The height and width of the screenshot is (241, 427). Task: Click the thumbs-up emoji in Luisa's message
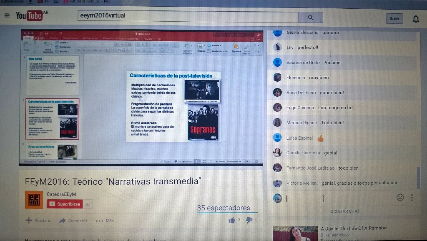click(321, 138)
